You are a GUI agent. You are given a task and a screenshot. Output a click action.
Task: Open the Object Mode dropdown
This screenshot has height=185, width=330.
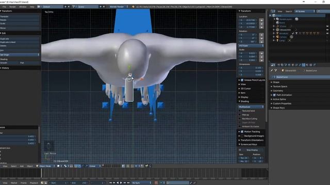(45, 166)
